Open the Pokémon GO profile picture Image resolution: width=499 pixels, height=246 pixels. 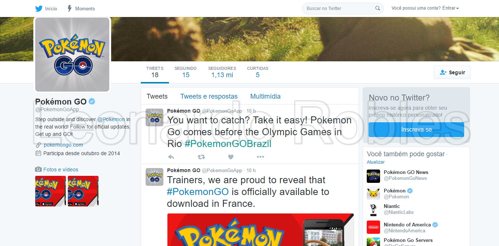(72, 55)
